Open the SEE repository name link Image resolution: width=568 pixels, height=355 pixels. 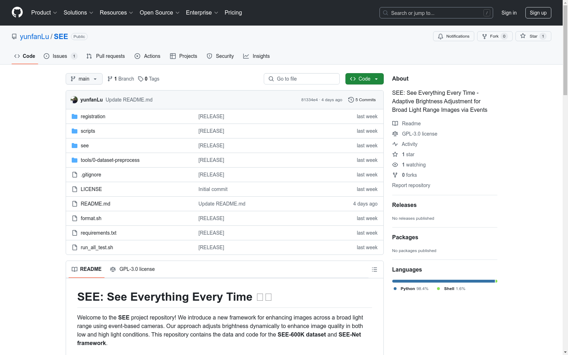61,37
